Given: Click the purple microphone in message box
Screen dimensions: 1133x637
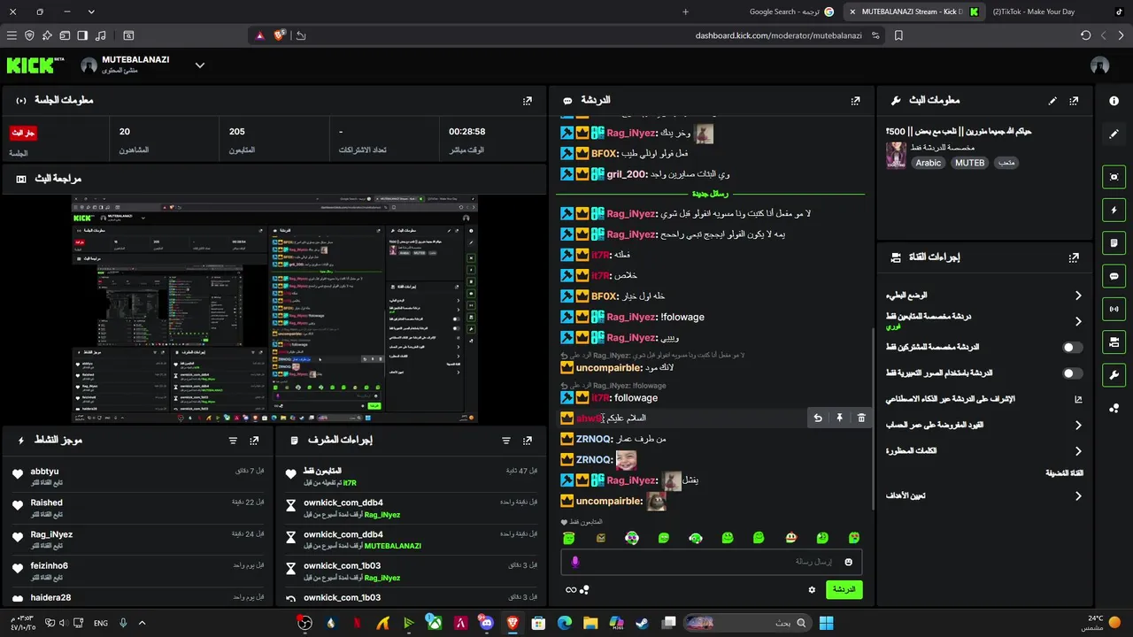Looking at the screenshot, I should (x=575, y=562).
